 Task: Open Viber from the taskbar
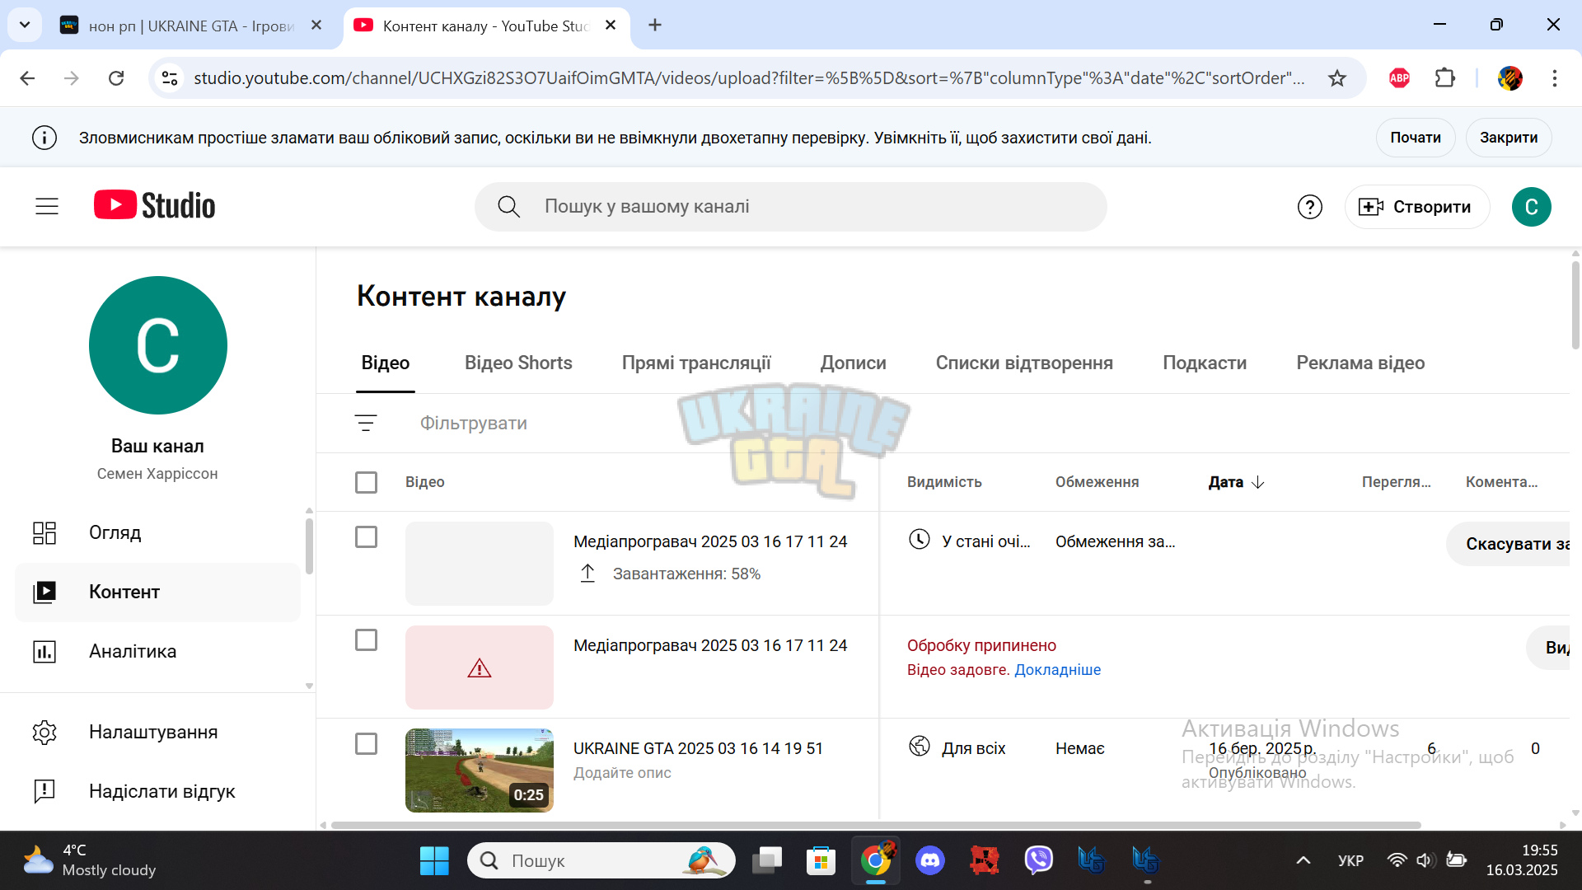(x=1039, y=860)
